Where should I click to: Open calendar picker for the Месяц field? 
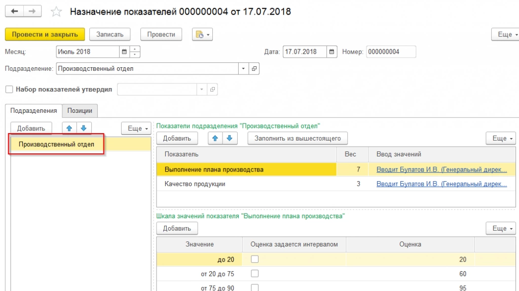click(x=125, y=52)
